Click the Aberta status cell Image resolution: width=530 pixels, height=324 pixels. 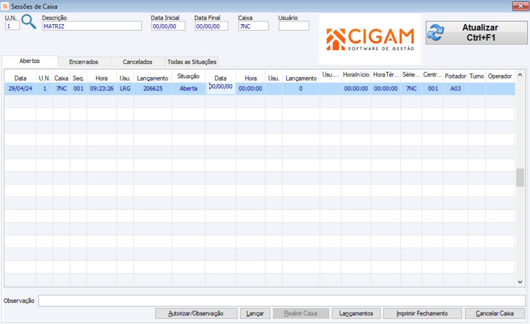[189, 89]
